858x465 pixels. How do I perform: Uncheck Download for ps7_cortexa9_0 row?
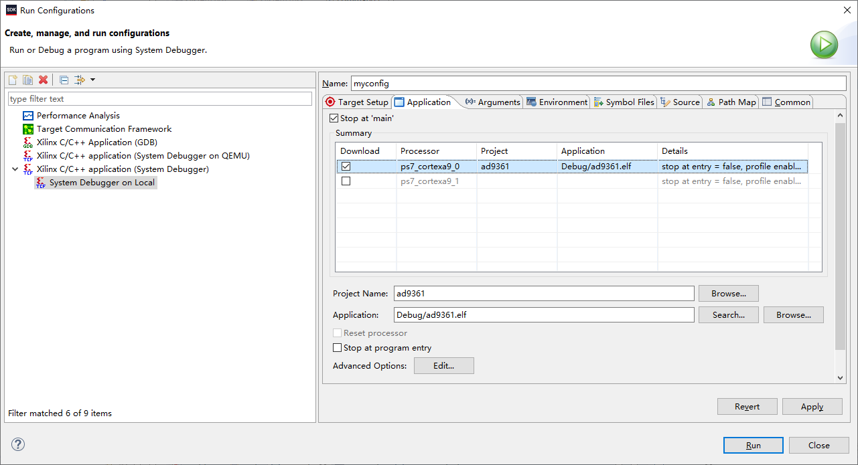pos(346,166)
